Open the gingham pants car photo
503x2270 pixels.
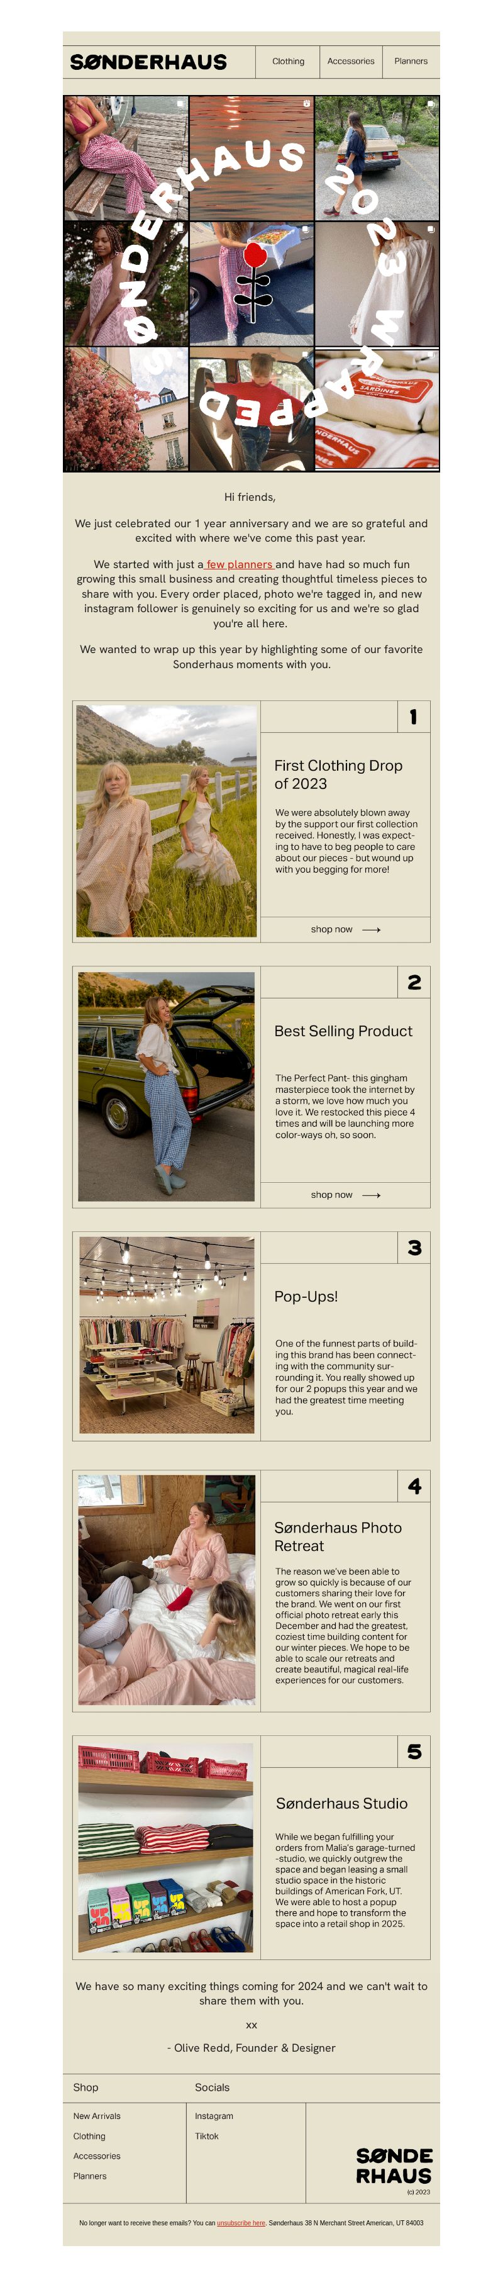(167, 1086)
